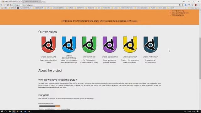Open the 3D DESIGNER bookmark folder

(x=38, y=8)
